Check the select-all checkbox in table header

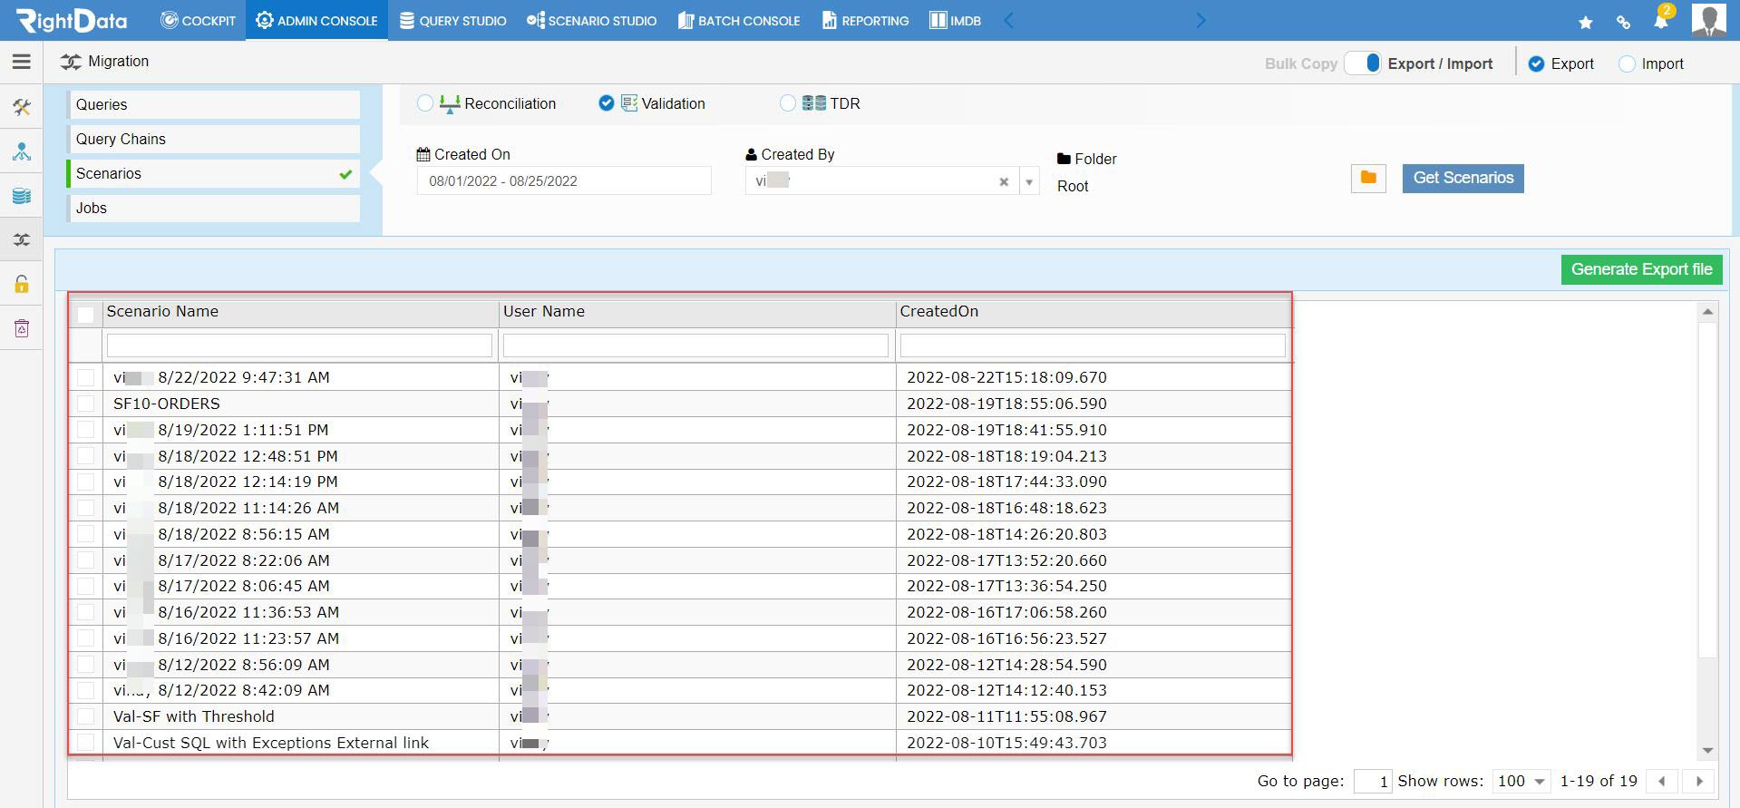pos(86,315)
